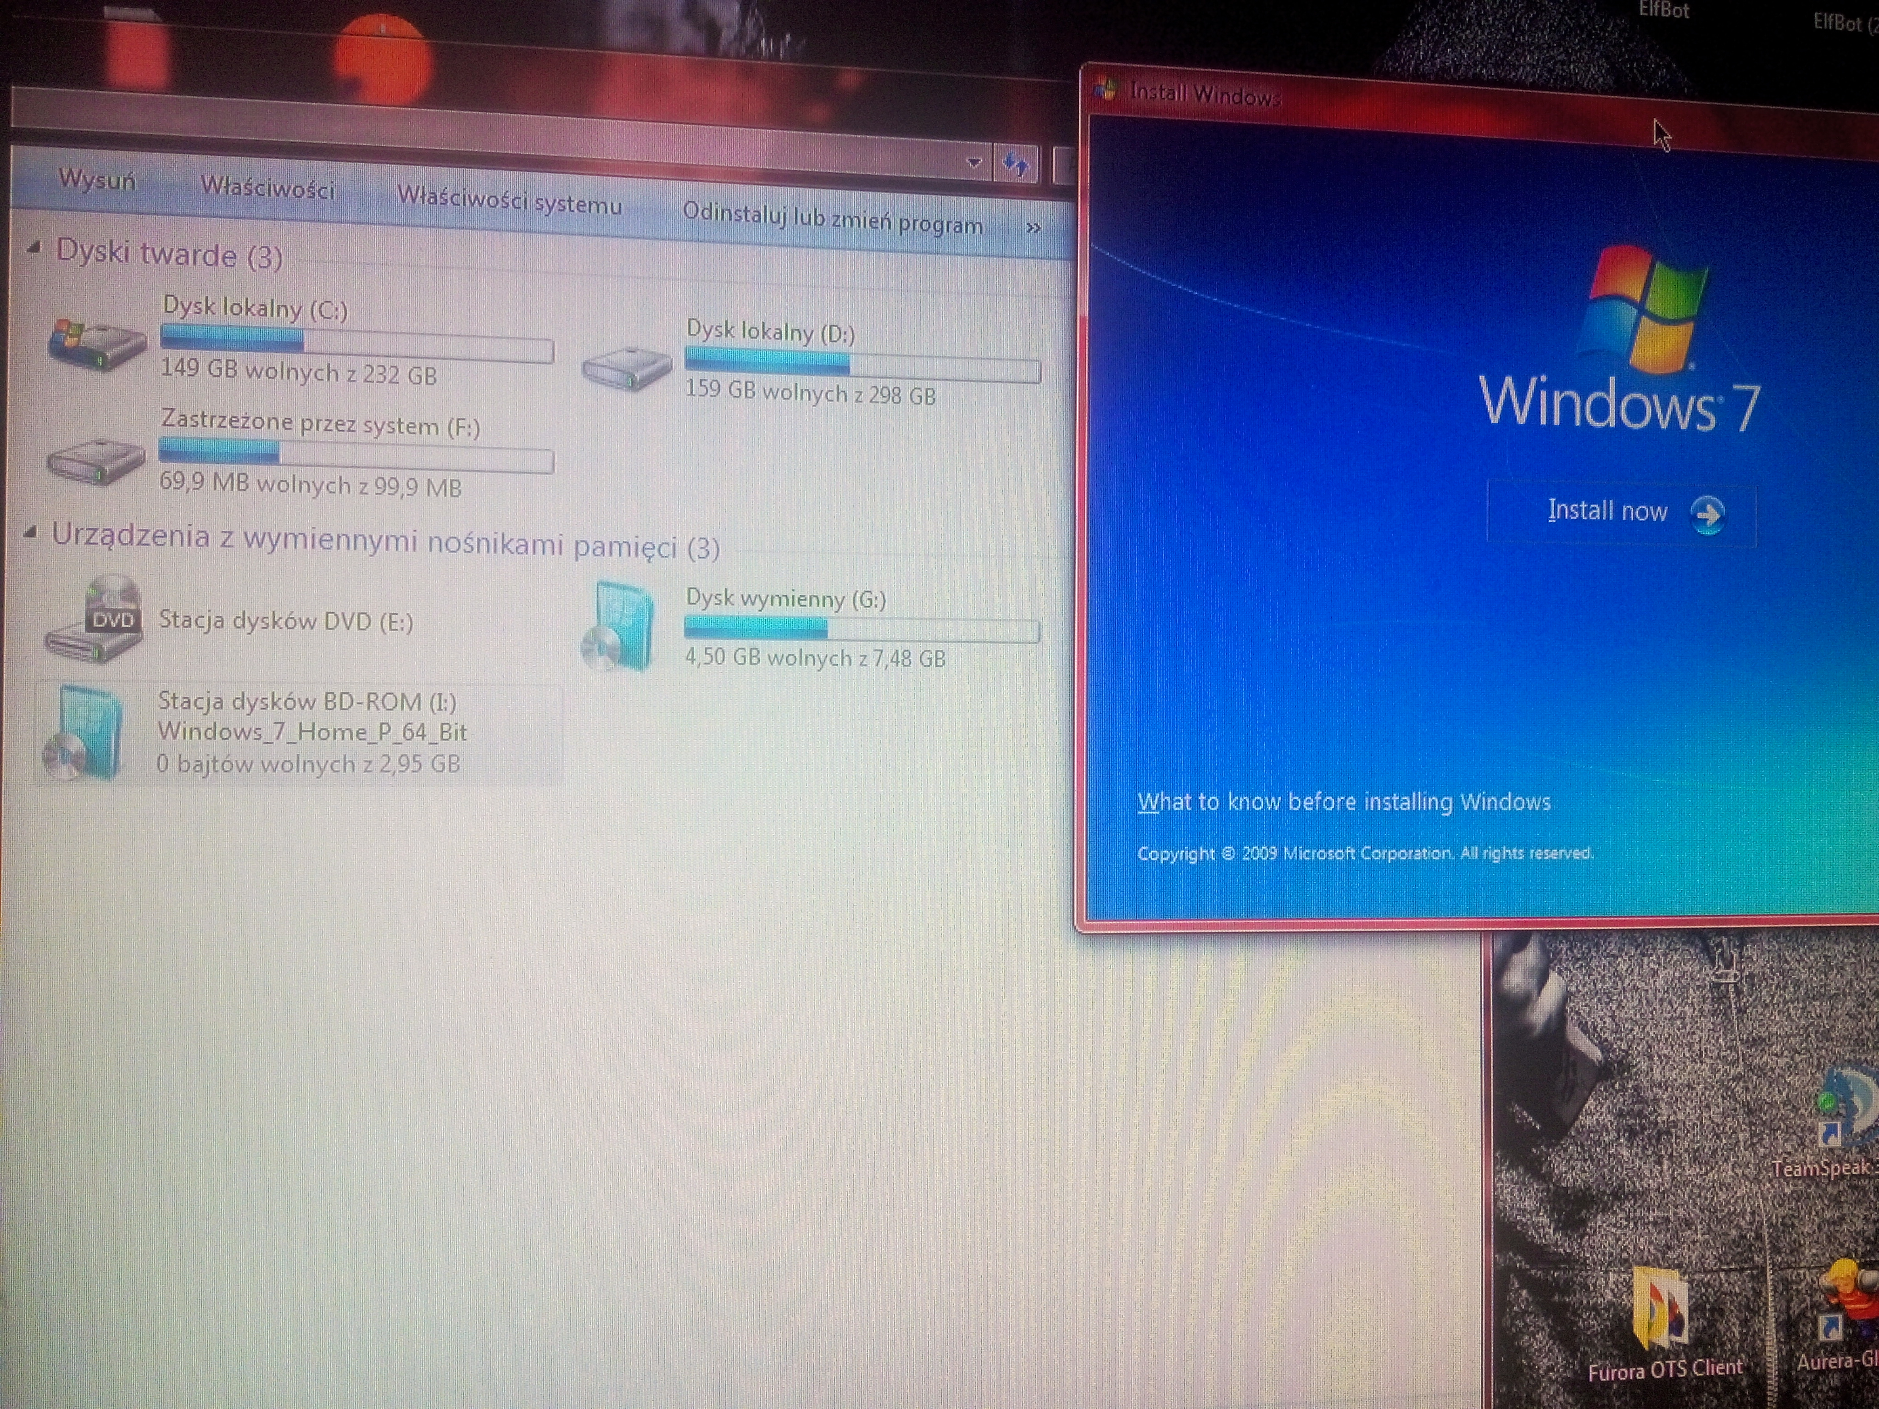Click the G: removable disk capacity bar
Screen dimensions: 1879x1409
click(x=862, y=628)
